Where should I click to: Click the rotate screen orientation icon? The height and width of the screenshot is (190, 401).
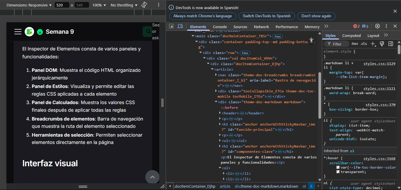144,5
